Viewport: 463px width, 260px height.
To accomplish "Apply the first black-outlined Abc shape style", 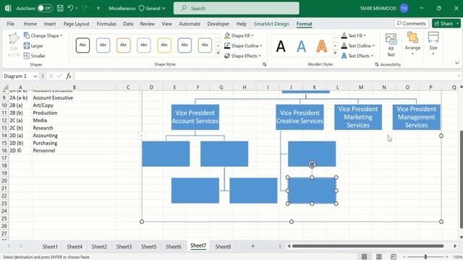I will (x=82, y=45).
